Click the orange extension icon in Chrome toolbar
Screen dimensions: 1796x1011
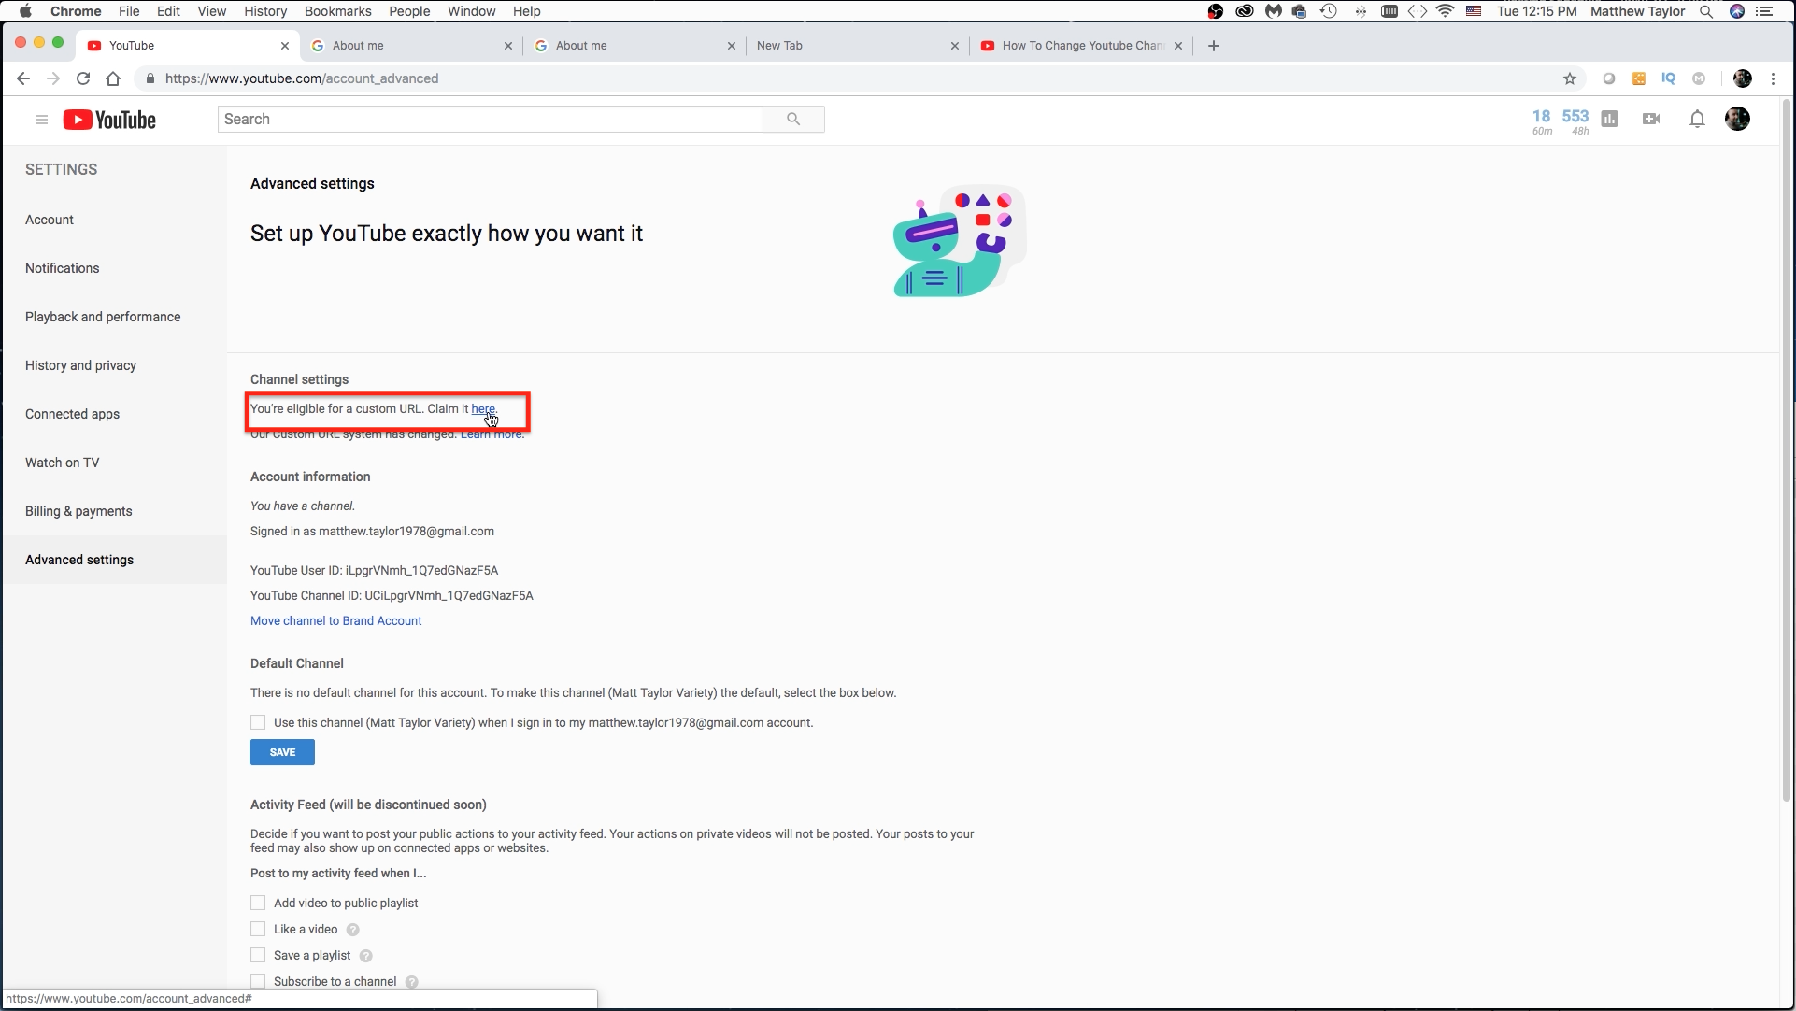click(1638, 78)
